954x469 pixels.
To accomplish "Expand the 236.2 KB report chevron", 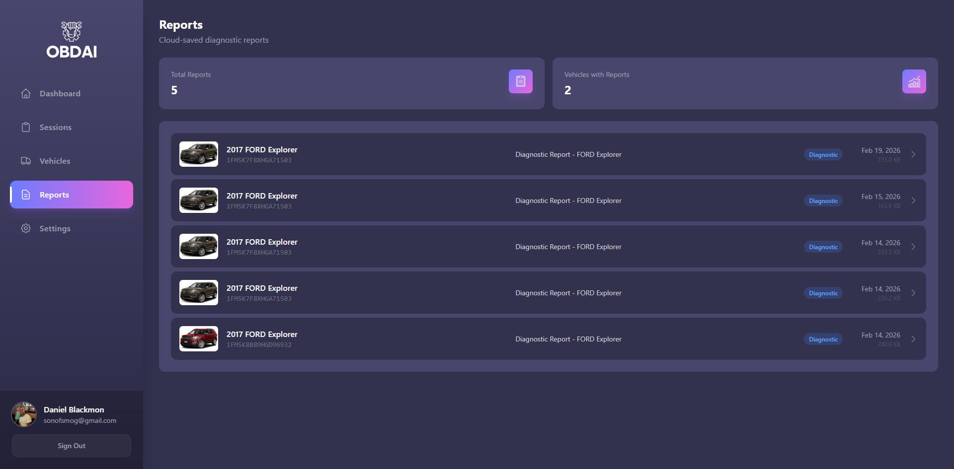I will coord(913,293).
